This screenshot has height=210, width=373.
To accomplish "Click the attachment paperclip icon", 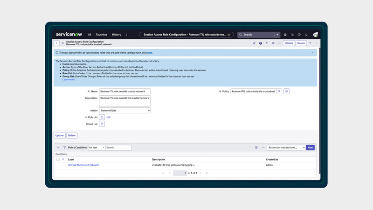I will click(254, 43).
